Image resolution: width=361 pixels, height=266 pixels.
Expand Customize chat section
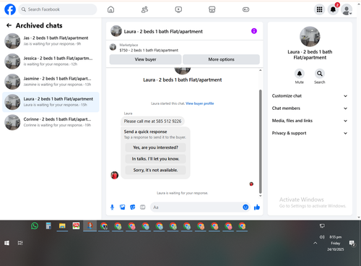tap(310, 96)
